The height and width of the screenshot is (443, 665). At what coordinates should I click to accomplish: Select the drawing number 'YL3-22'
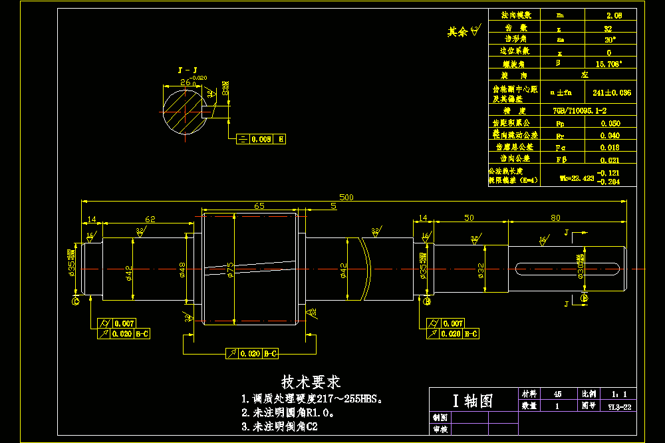[620, 407]
